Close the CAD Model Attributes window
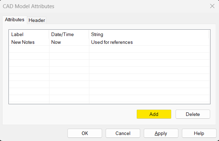Viewport: 219px width, 141px height. [212, 6]
